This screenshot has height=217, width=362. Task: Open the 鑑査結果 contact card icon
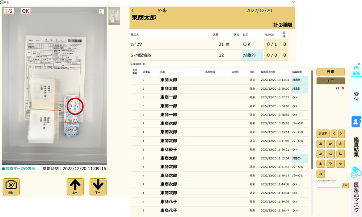tap(356, 122)
